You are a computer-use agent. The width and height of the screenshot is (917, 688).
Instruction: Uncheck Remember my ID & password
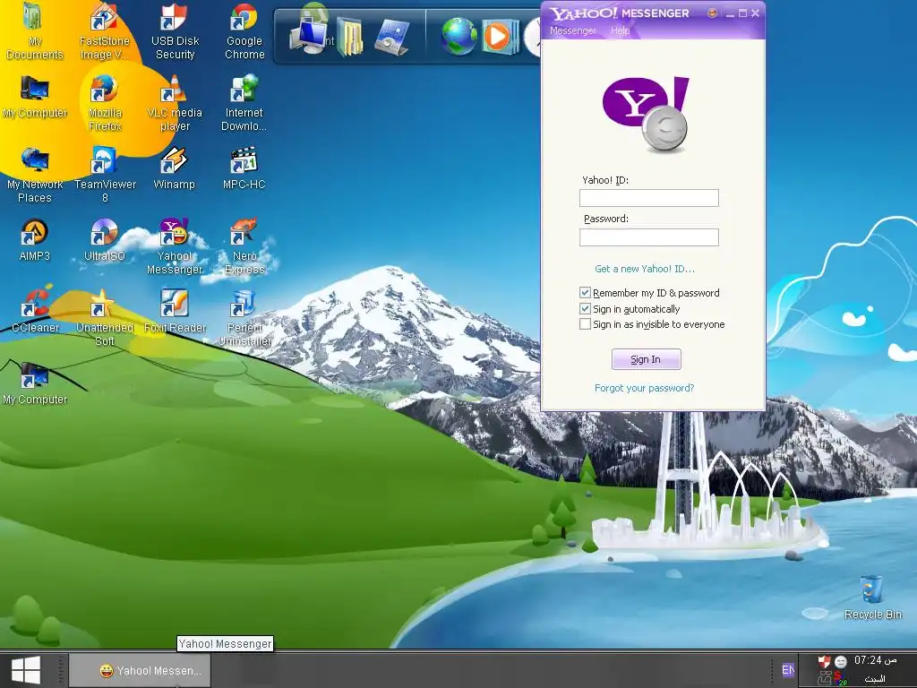coord(585,293)
